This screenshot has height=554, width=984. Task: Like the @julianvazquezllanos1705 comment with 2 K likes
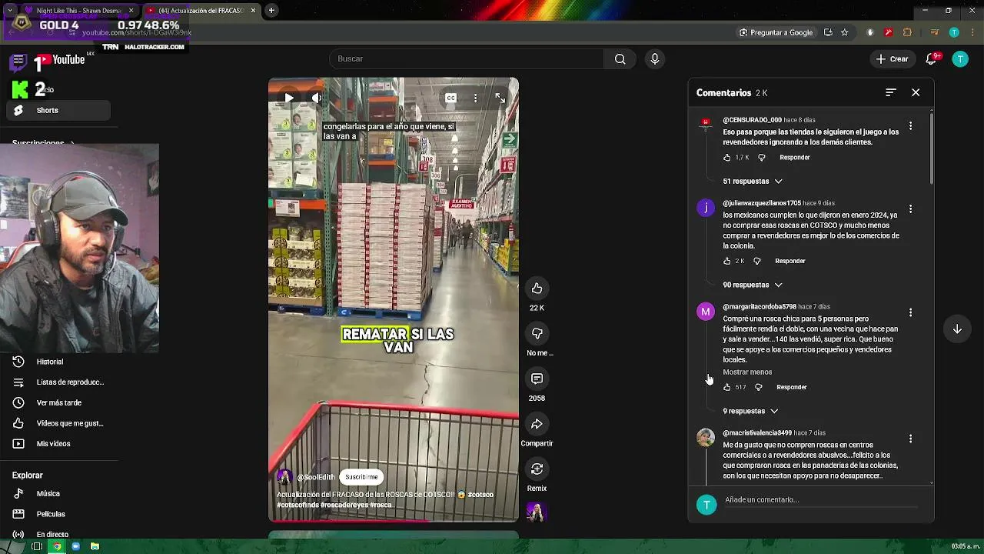pyautogui.click(x=726, y=262)
